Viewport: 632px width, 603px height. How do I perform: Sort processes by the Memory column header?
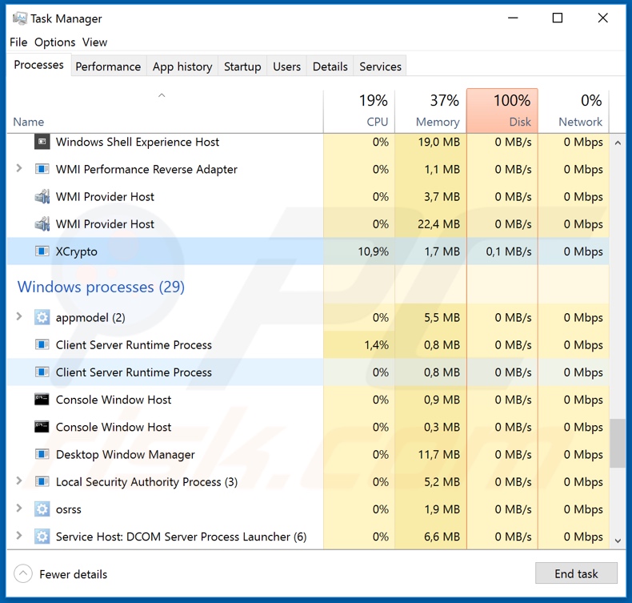coord(430,111)
